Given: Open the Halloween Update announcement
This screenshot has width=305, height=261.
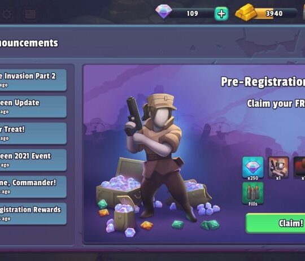Looking at the screenshot, I should coord(33,107).
